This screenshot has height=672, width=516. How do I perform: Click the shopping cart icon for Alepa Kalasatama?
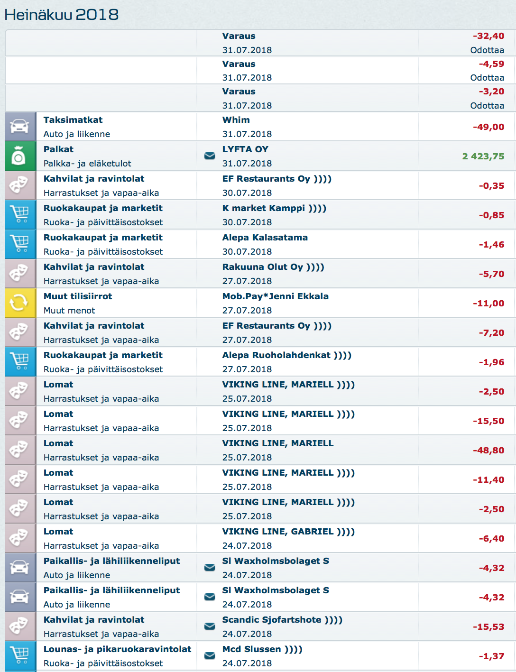coord(20,244)
